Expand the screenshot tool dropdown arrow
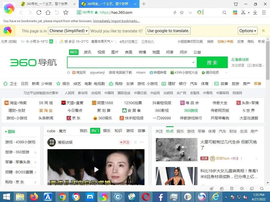Screen dimensions: 270x202 click(249, 13)
